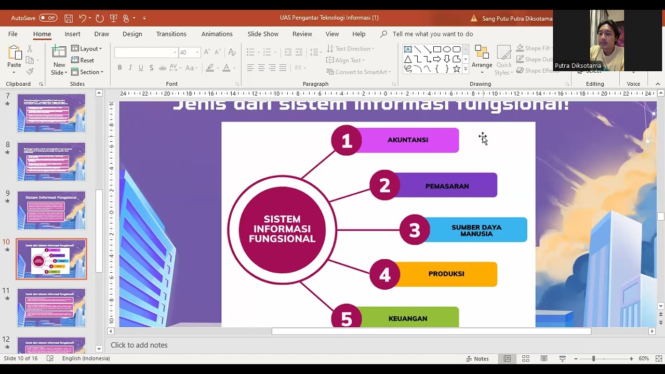The width and height of the screenshot is (665, 374).
Task: Click the Paste button icon
Action: (x=14, y=53)
